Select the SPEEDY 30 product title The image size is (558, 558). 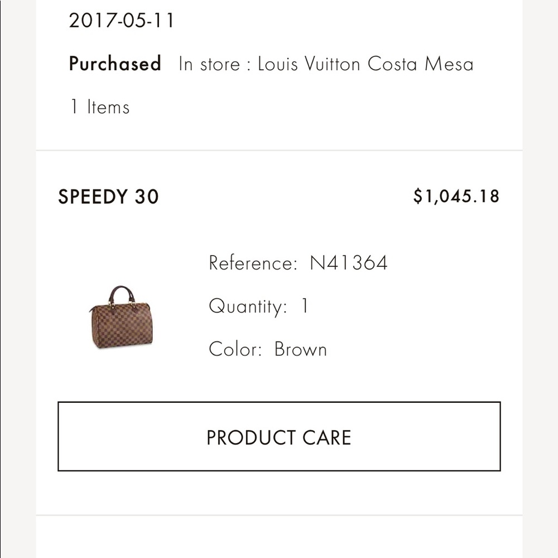click(108, 196)
